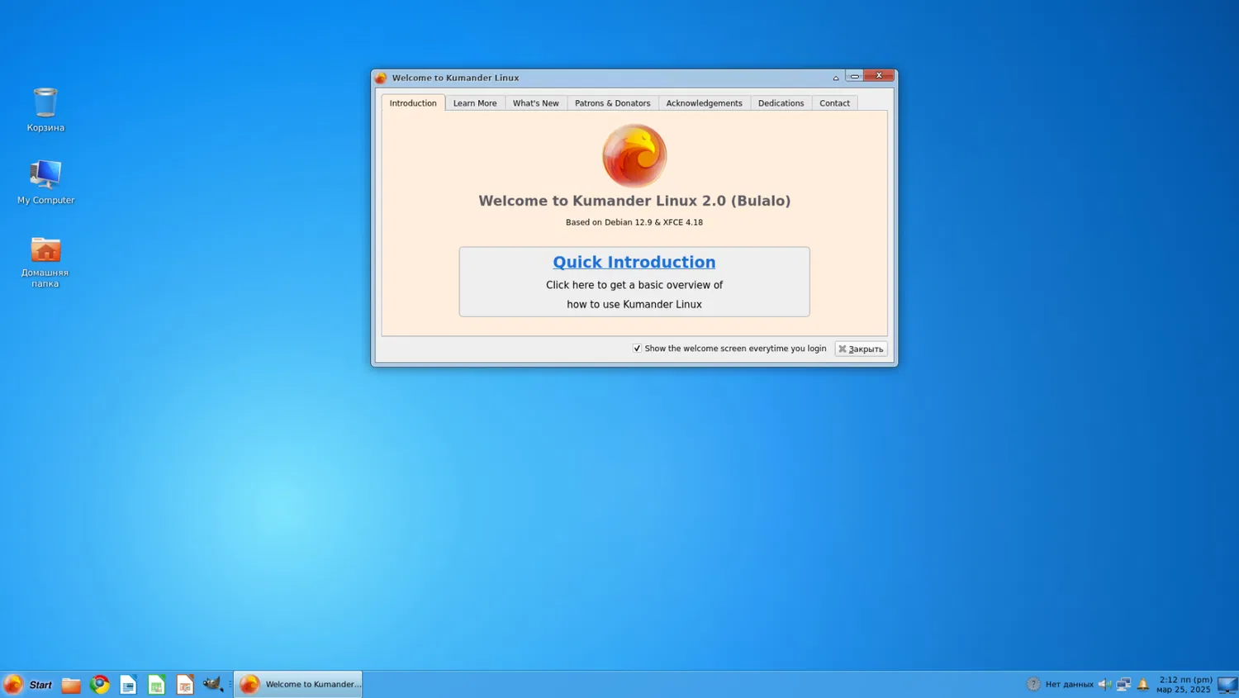This screenshot has height=698, width=1239.
Task: Open the Start menu
Action: click(x=28, y=684)
